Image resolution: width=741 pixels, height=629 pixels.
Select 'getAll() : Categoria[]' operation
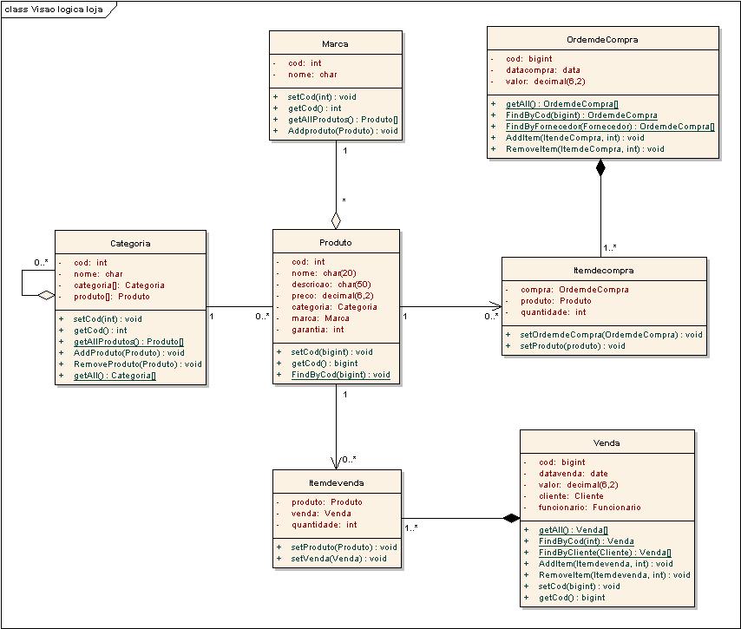point(115,376)
